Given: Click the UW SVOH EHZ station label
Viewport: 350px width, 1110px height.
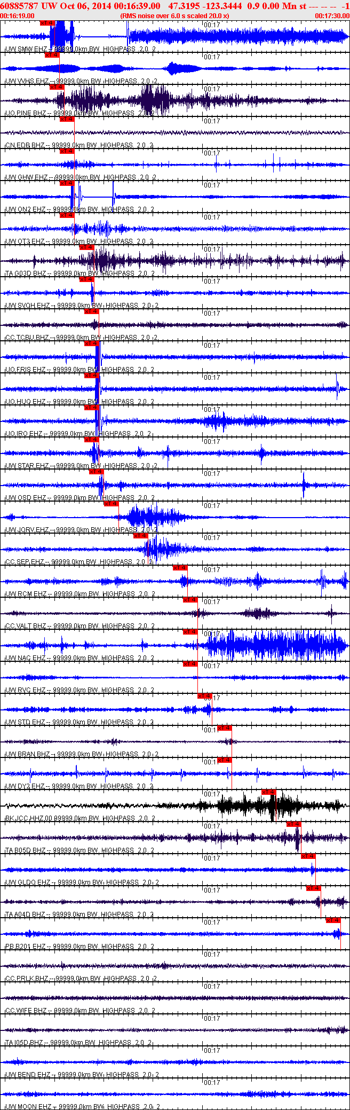Looking at the screenshot, I should [x=82, y=306].
